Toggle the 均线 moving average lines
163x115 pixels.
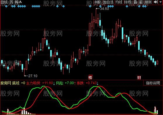tap(119, 2)
